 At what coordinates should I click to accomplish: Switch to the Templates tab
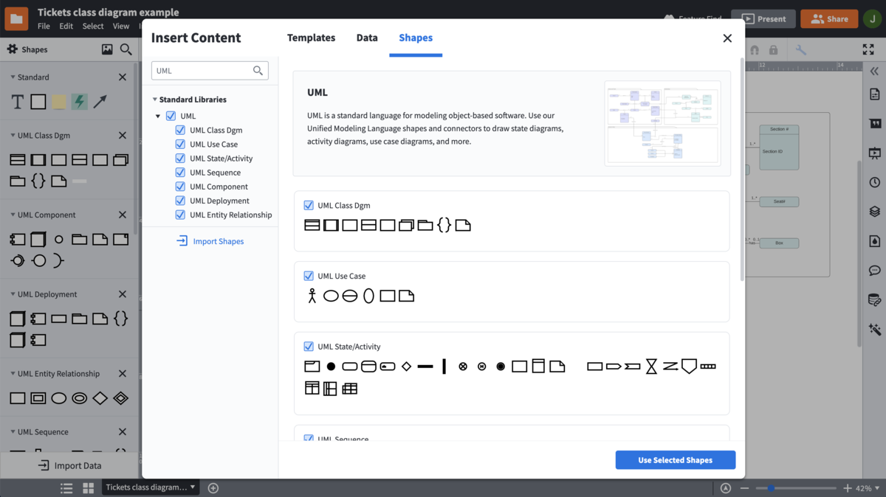(x=311, y=37)
